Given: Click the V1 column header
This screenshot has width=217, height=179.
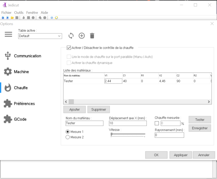Looking at the screenshot, I should [113, 75].
